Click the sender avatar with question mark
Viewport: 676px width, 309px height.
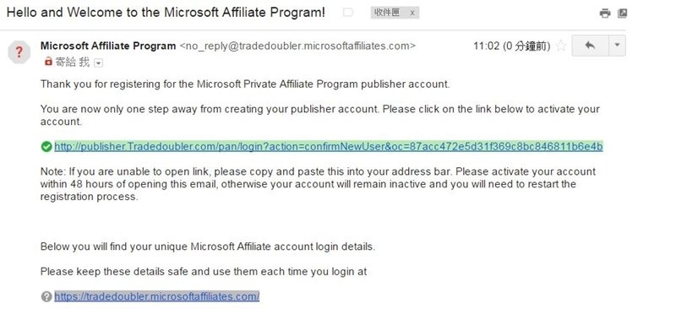[19, 52]
